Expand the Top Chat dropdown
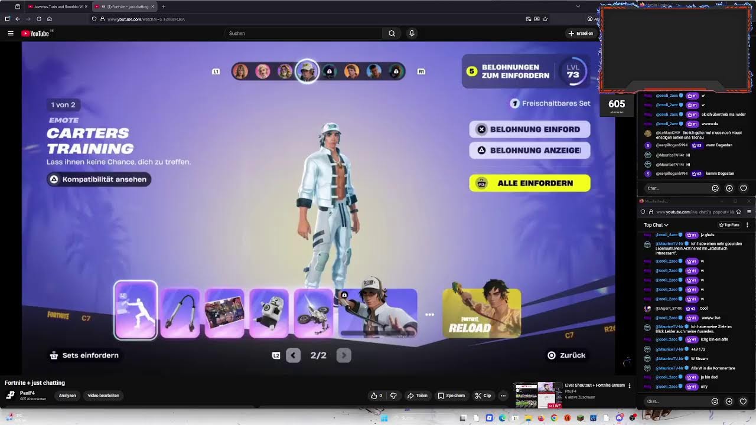 tap(656, 225)
